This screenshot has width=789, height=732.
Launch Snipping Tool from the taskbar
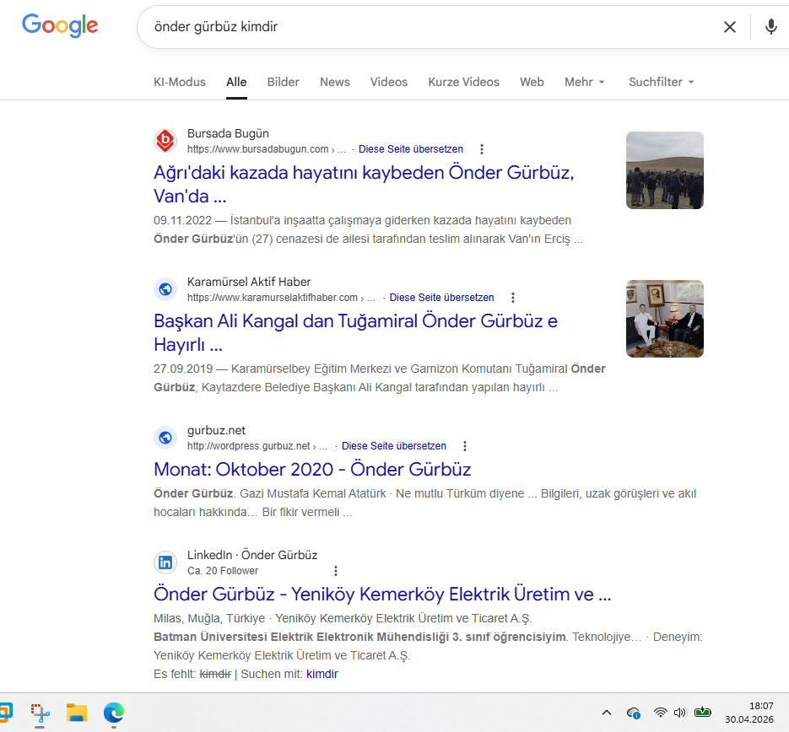[x=40, y=713]
